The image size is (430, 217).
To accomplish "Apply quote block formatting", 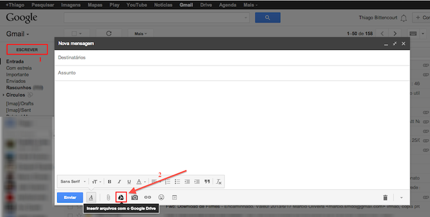I will (207, 182).
